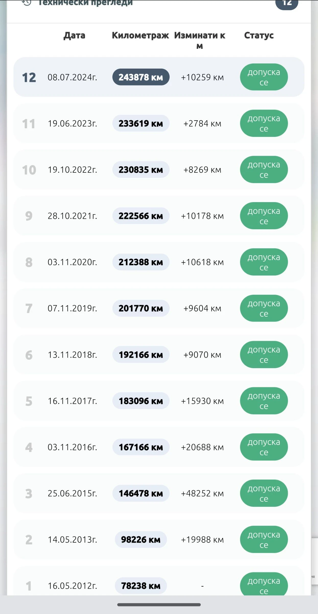This screenshot has width=318, height=614.
Task: Tap the home indicator bar at bottom
Action: (159, 605)
